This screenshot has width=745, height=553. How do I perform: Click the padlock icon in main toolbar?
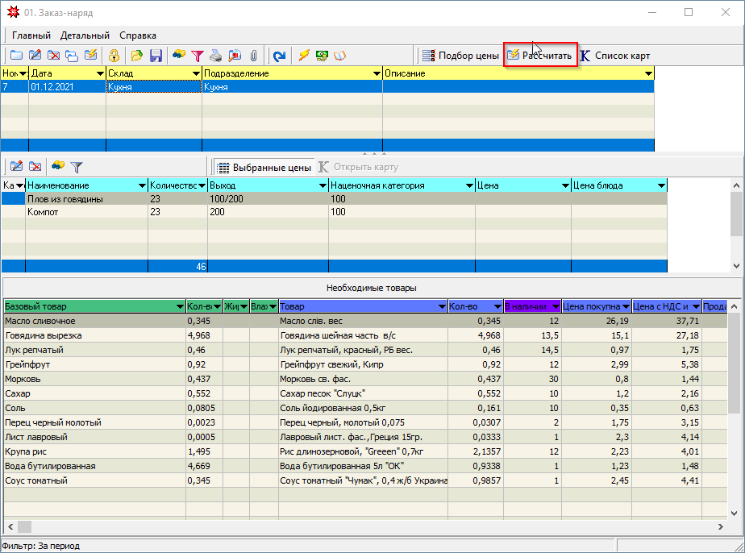(x=114, y=56)
